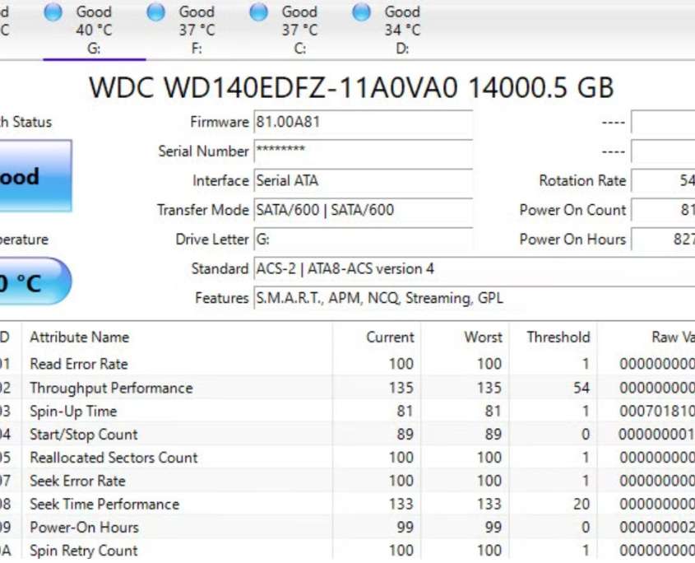Click Seek Time Performance threshold value 20
Screen dimensions: 695x563
tap(581, 504)
